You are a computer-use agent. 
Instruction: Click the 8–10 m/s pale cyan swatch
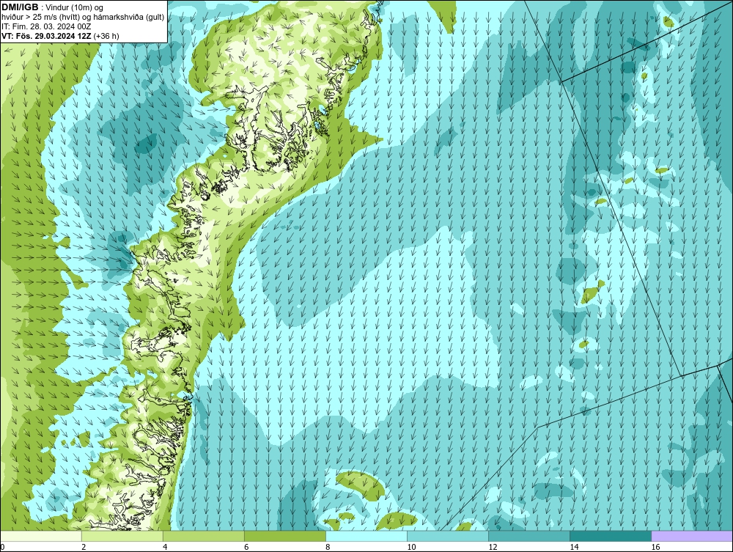coord(366,536)
